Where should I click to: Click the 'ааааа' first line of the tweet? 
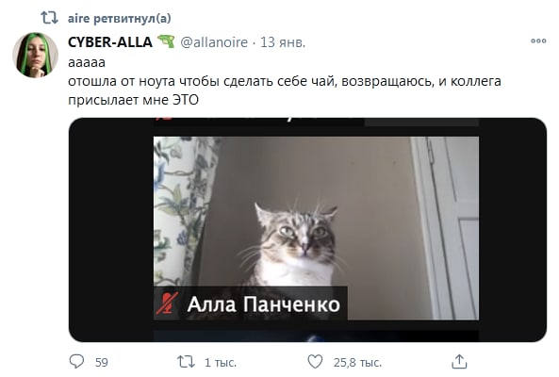click(x=87, y=63)
